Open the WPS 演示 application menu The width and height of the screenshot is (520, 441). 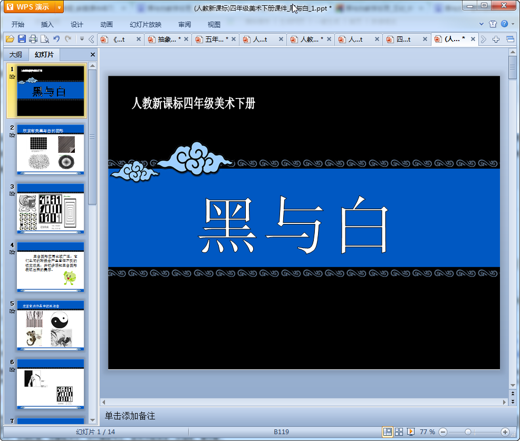pos(29,7)
